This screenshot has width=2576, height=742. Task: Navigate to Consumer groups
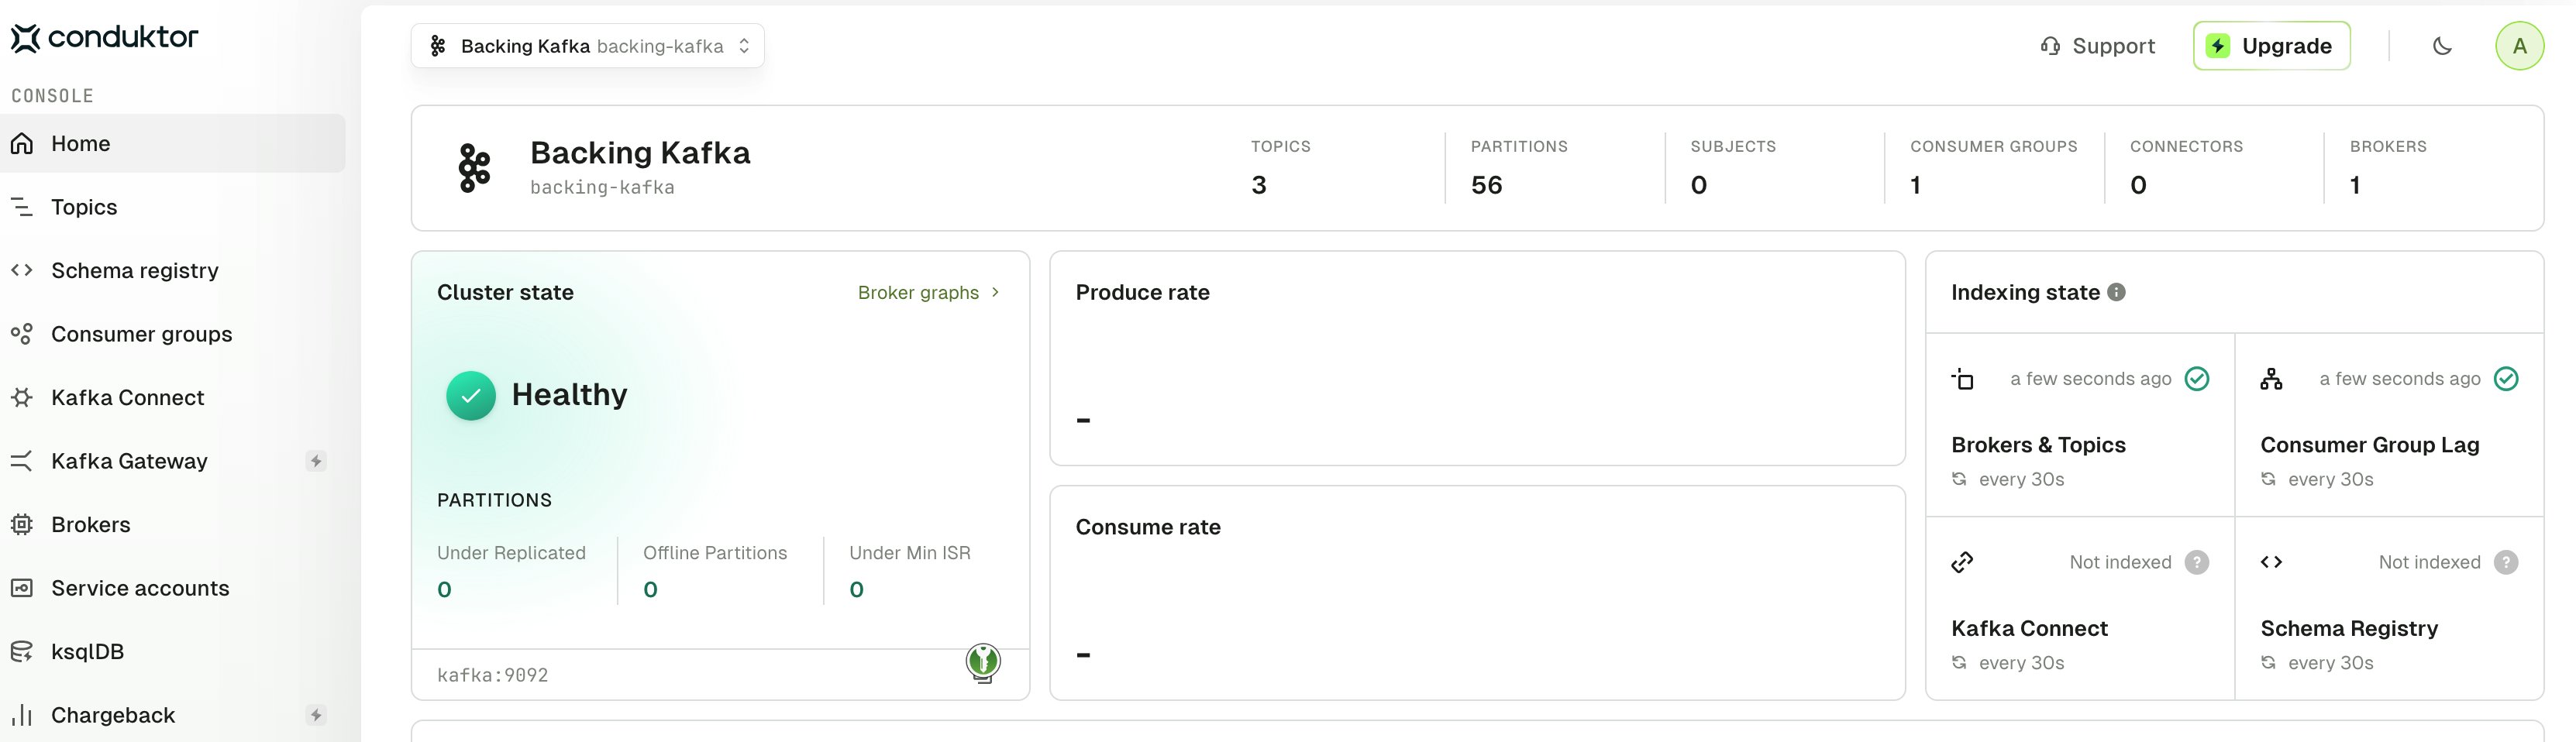click(x=172, y=334)
